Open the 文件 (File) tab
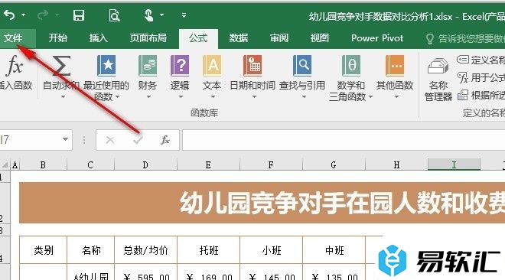Viewport: 505px width, 280px height. pos(13,38)
